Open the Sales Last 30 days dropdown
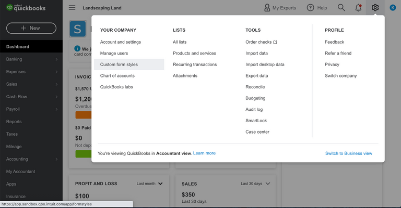This screenshot has width=401, height=208. (x=256, y=184)
